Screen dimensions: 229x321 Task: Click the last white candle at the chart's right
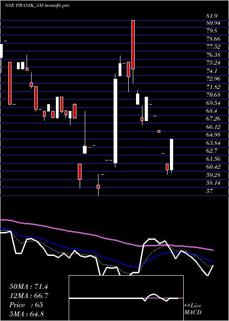click(172, 155)
